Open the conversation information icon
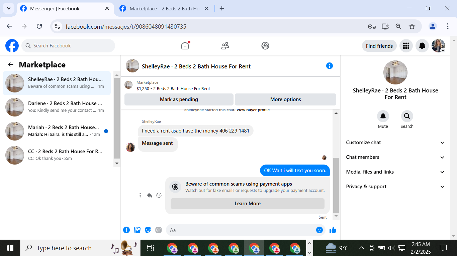The height and width of the screenshot is (256, 457). coord(330,66)
